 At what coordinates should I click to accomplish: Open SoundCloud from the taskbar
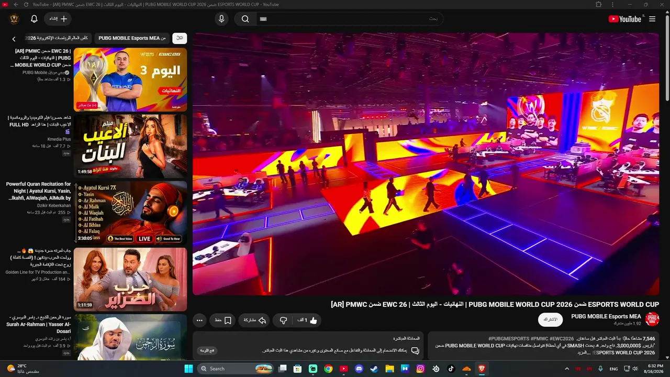[x=466, y=369]
